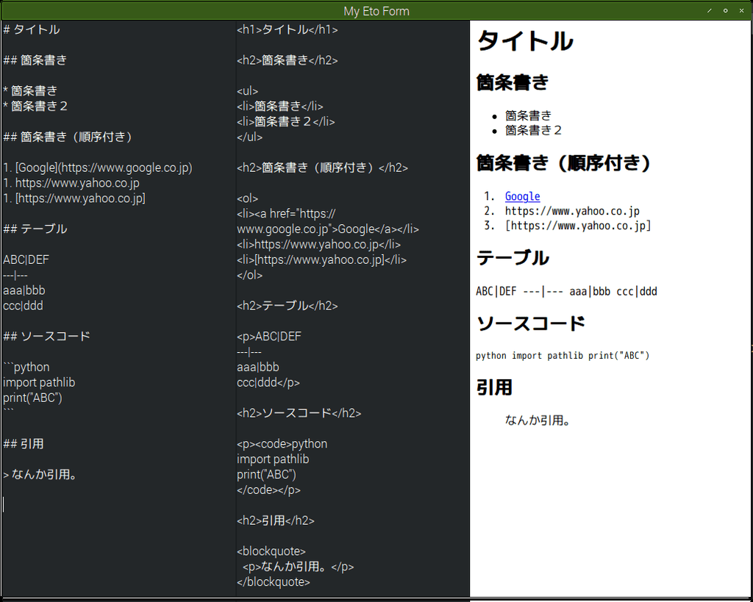753x602 pixels.
Task: Click the '## 箇条書き（順序付き）' markdown line
Action: coord(68,137)
